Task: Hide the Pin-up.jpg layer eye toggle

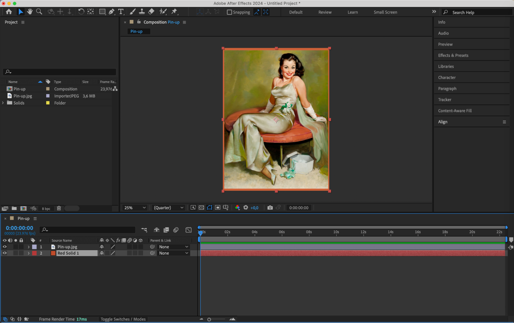Action: (5, 247)
